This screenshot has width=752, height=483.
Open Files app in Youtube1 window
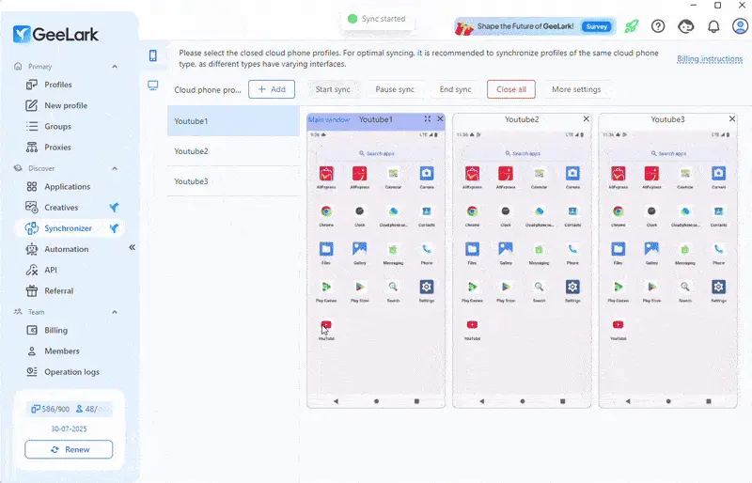(326, 253)
